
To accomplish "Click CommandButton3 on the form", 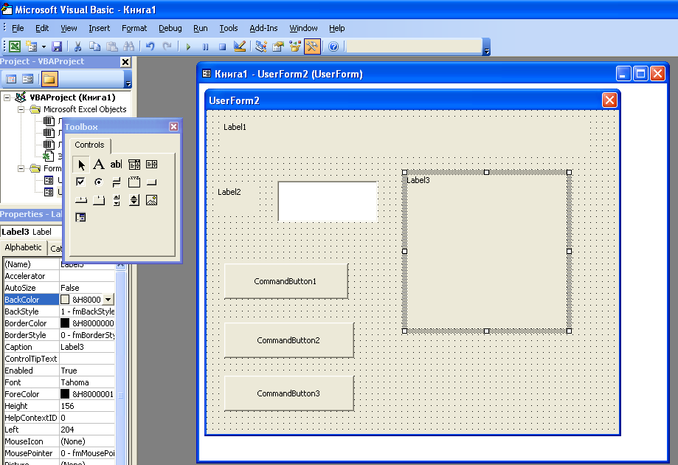I will pyautogui.click(x=289, y=393).
